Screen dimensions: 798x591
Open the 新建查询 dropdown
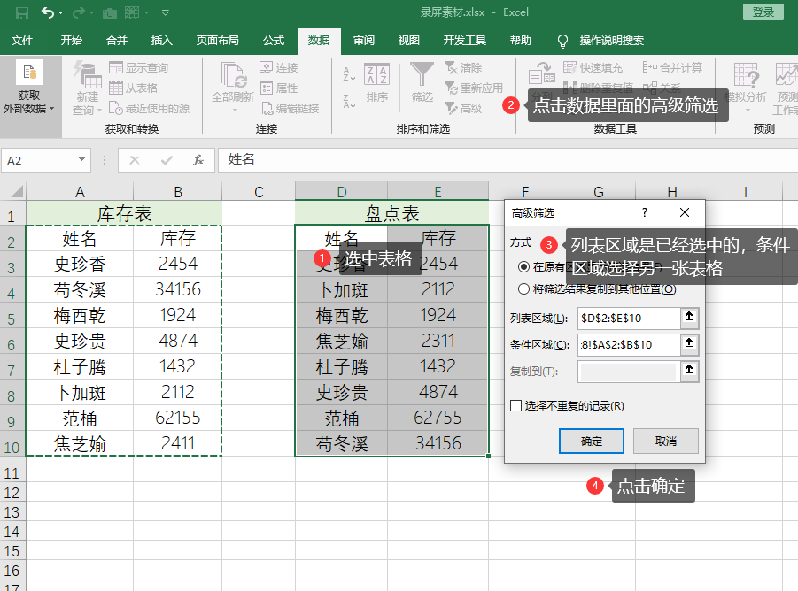[x=88, y=104]
